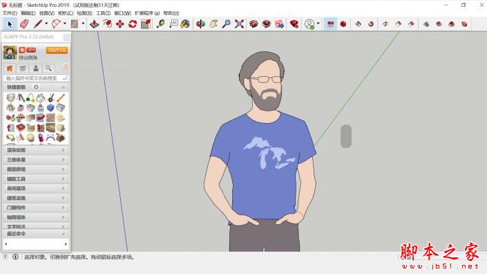Open the 扩展程序(x) menu
This screenshot has height=274, width=487.
coord(147,13)
